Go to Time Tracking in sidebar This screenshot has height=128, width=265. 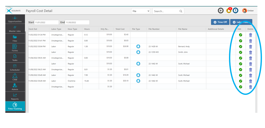(x=15, y=106)
